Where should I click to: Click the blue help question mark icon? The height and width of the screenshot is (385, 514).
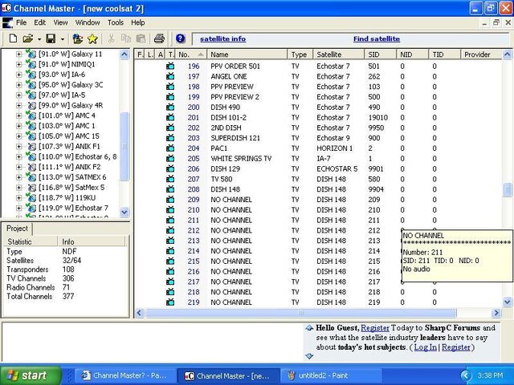click(180, 38)
